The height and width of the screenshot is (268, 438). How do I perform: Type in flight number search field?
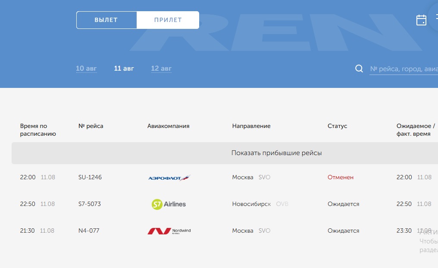[404, 69]
